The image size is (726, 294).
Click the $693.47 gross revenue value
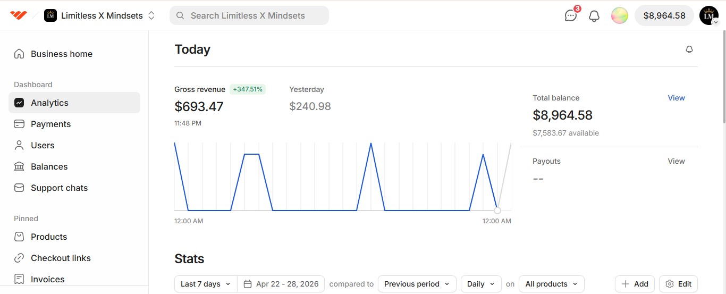(x=199, y=106)
